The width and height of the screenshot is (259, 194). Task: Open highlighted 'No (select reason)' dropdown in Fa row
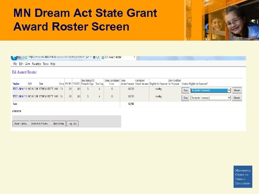[210, 90]
